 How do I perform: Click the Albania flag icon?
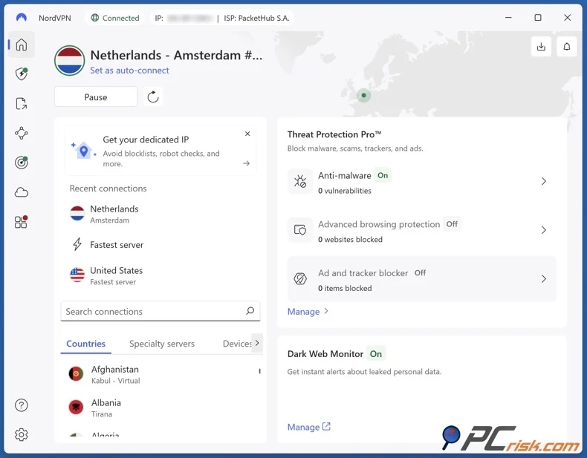point(76,407)
